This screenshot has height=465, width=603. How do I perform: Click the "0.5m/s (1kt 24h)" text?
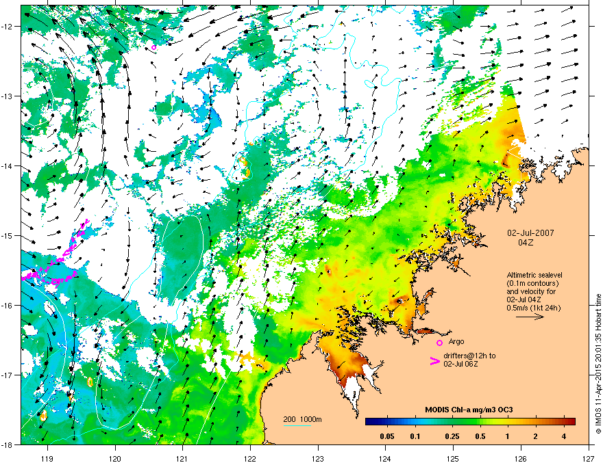533,308
